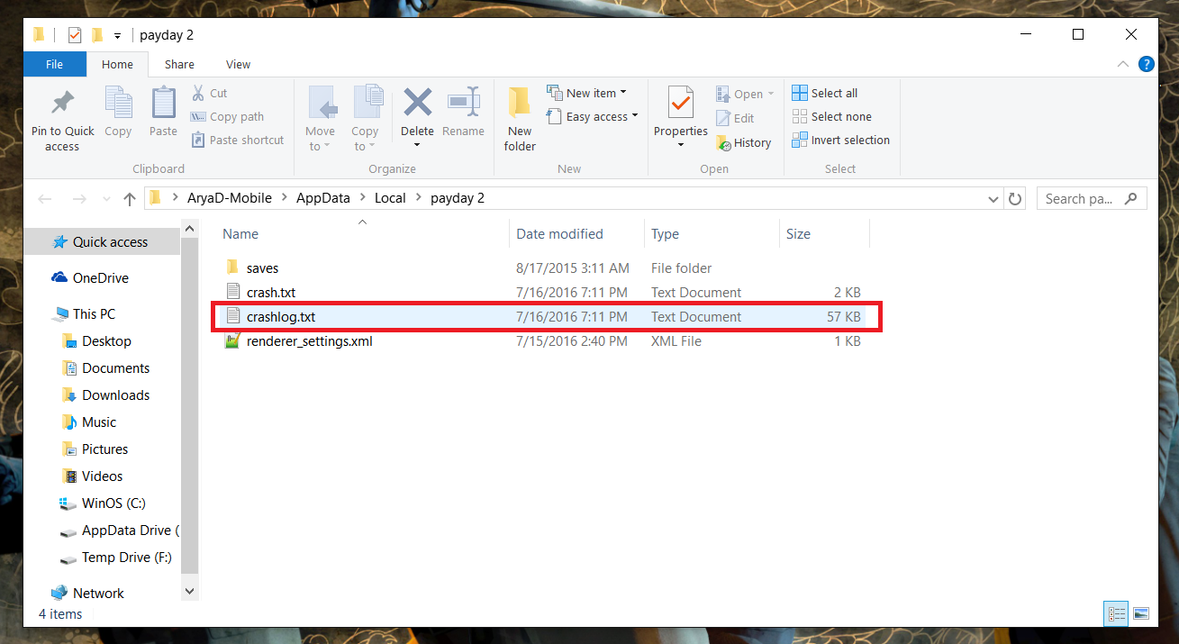The width and height of the screenshot is (1179, 644).
Task: Click Local in the address bar
Action: tap(391, 198)
